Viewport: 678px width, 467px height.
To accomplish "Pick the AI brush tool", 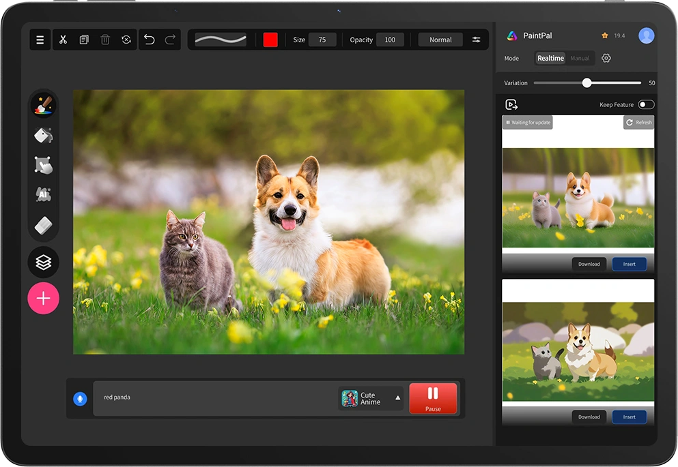I will 43,195.
